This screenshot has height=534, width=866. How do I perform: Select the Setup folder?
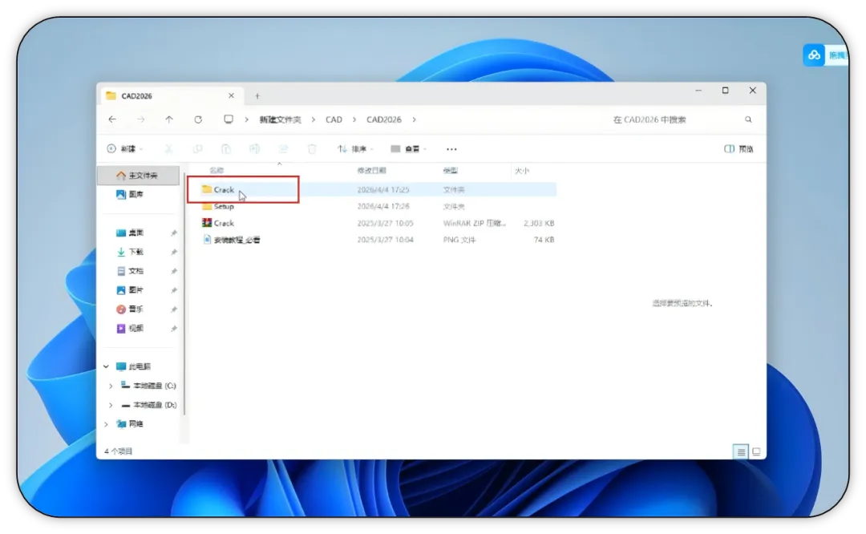click(378, 207)
